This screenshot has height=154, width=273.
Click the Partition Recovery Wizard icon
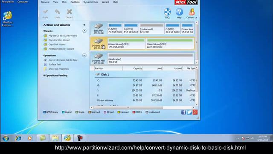point(45,49)
